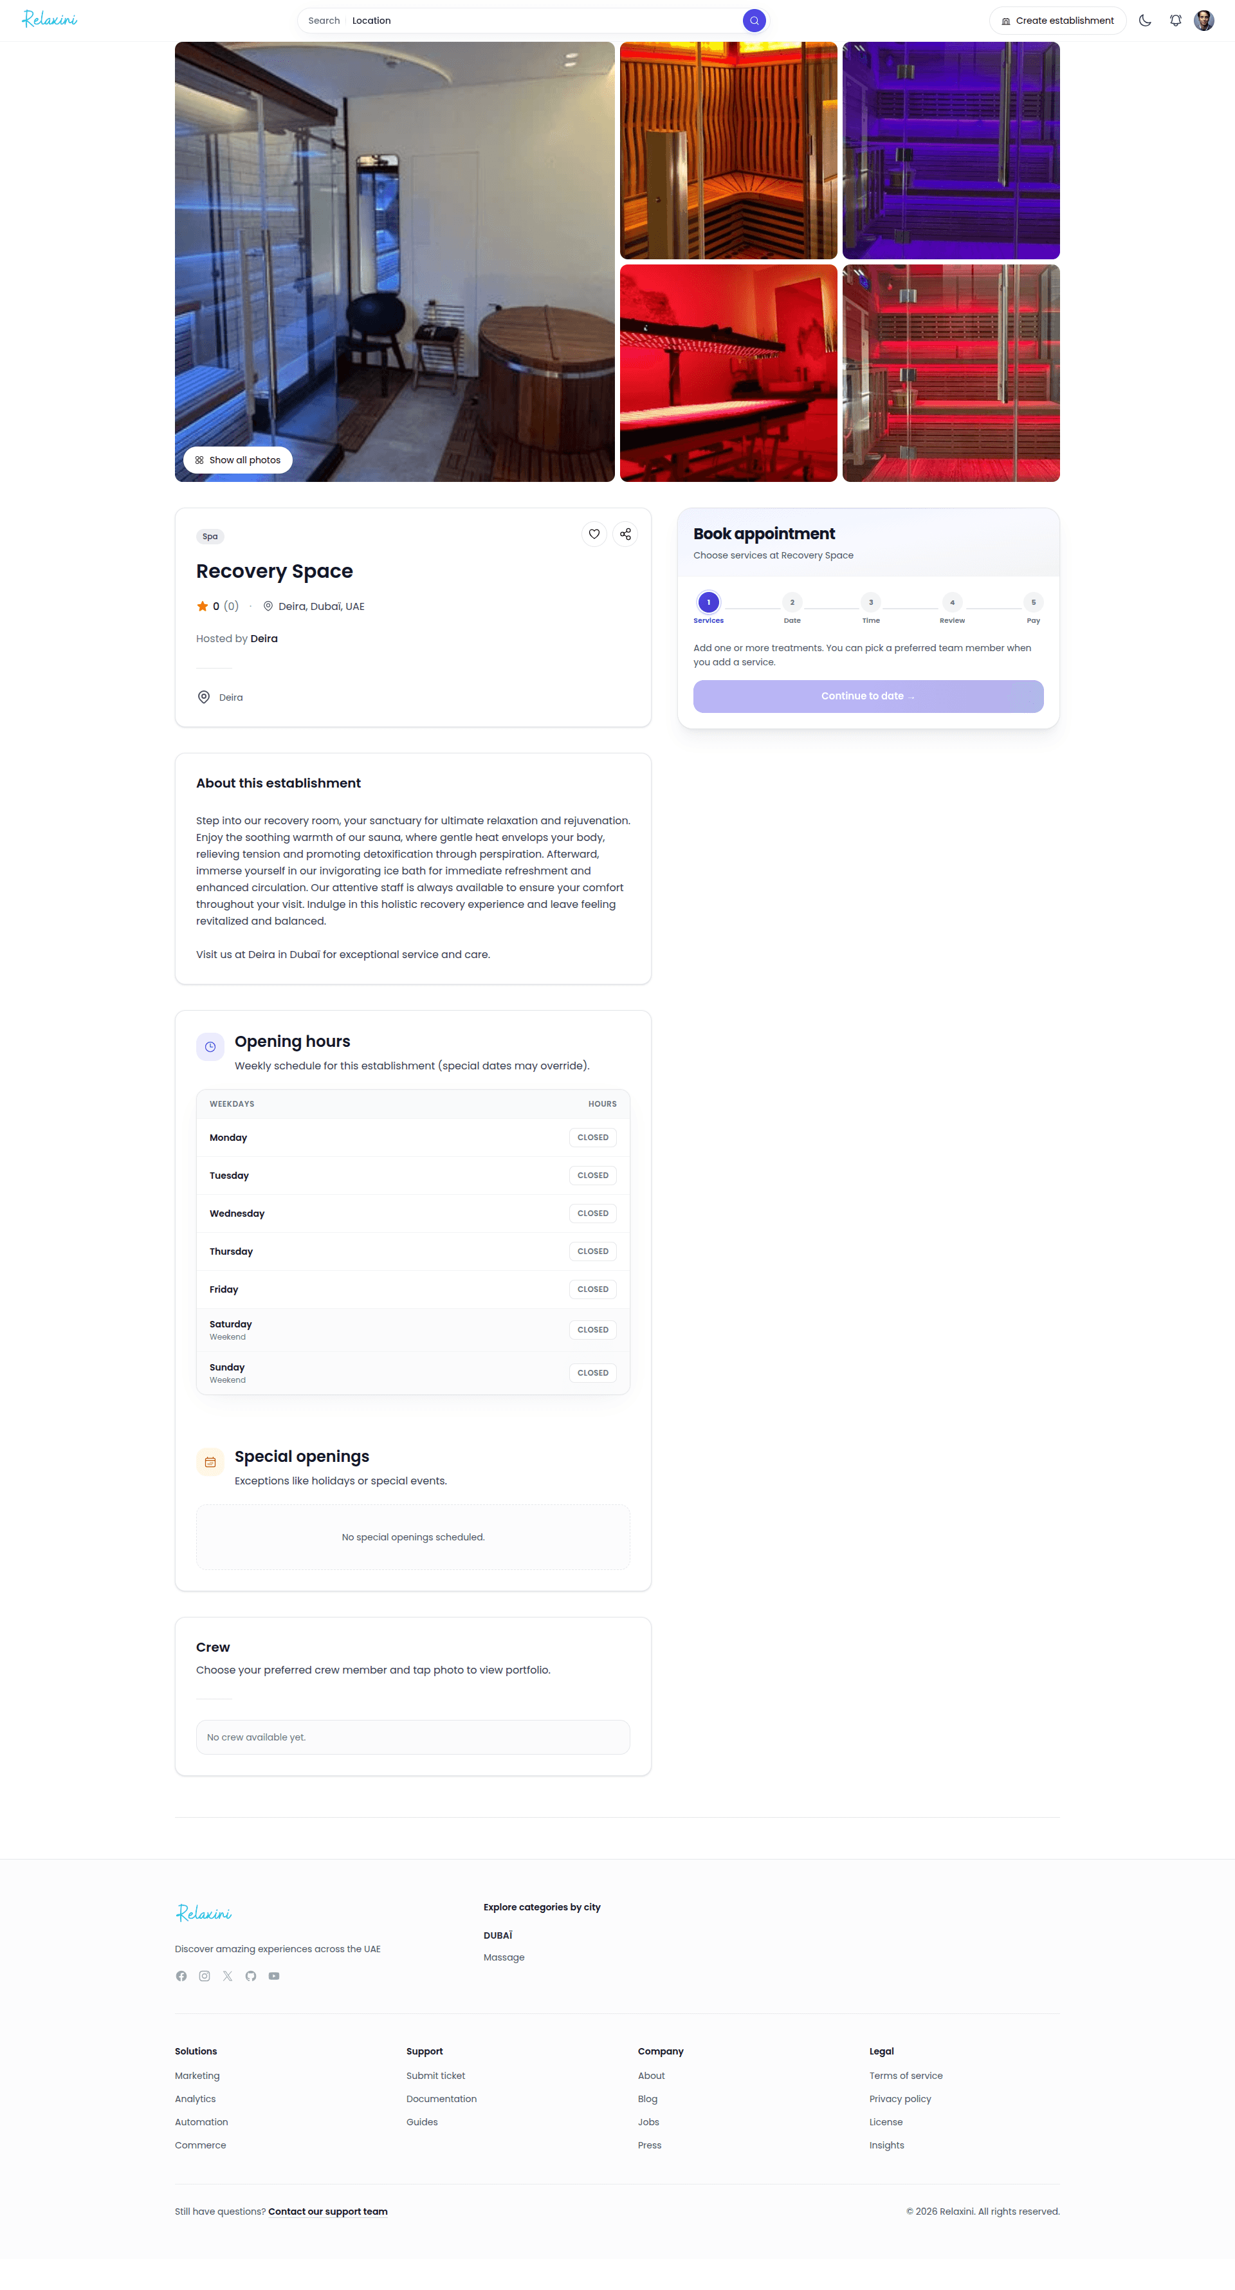Open YouTube icon in footer
This screenshot has height=2290, width=1235.
273,1976
